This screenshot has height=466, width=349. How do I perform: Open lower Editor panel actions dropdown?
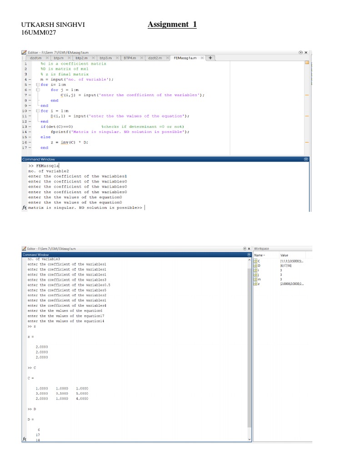click(244, 248)
